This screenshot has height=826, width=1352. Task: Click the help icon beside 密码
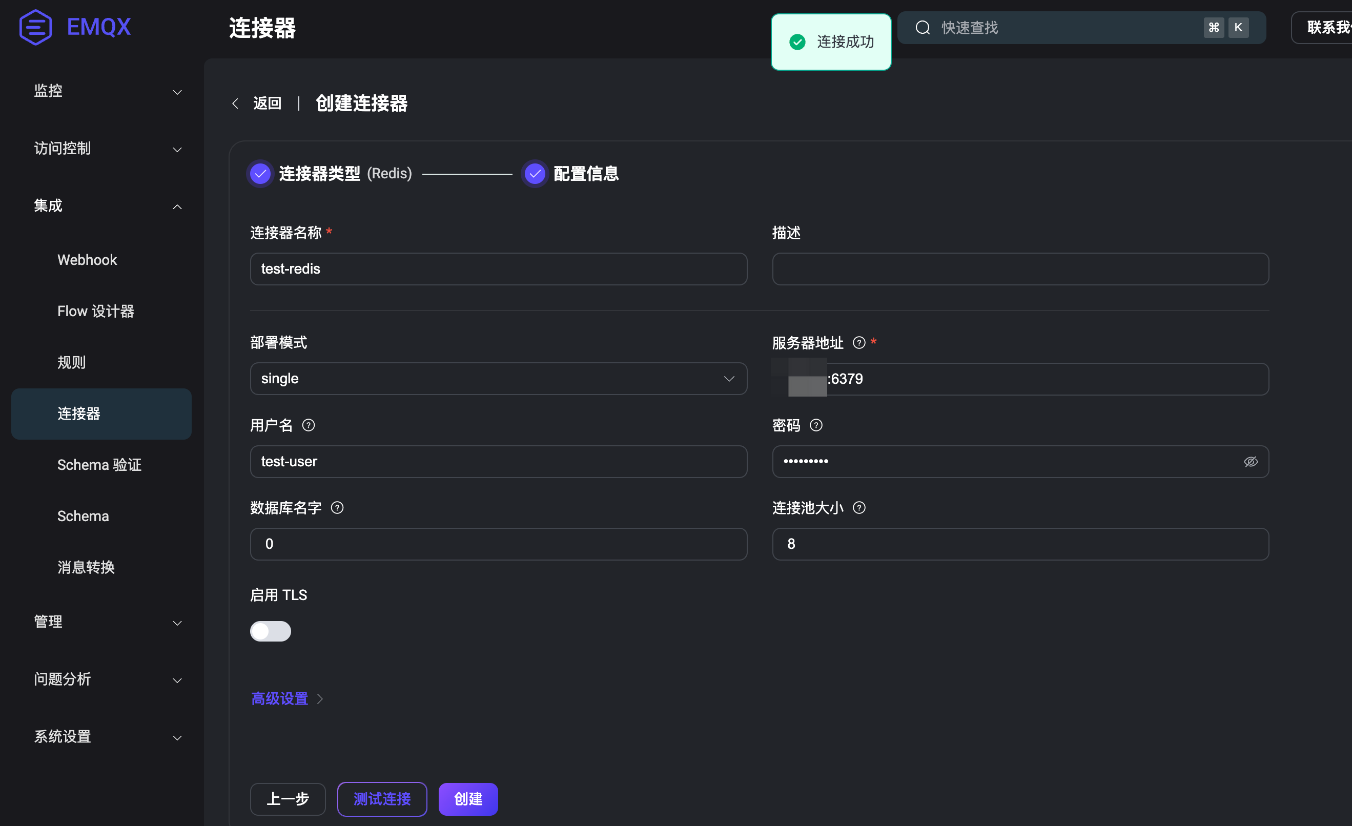[816, 425]
